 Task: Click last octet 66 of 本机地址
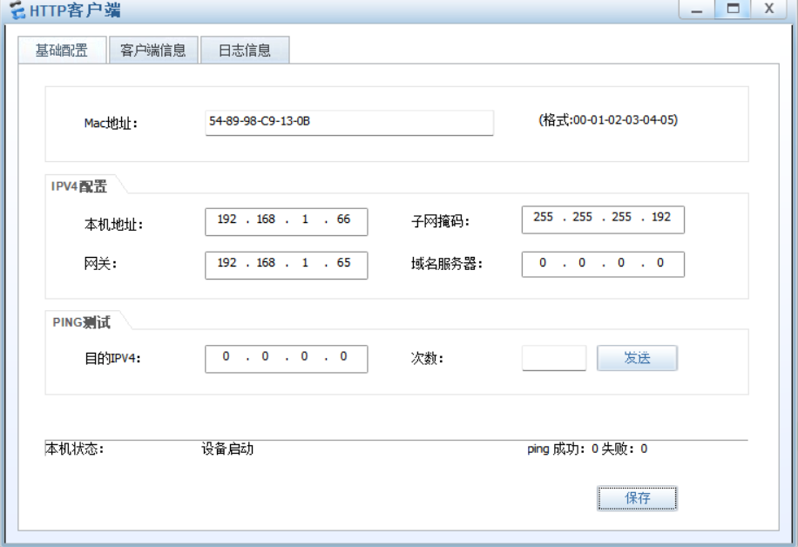coord(343,219)
